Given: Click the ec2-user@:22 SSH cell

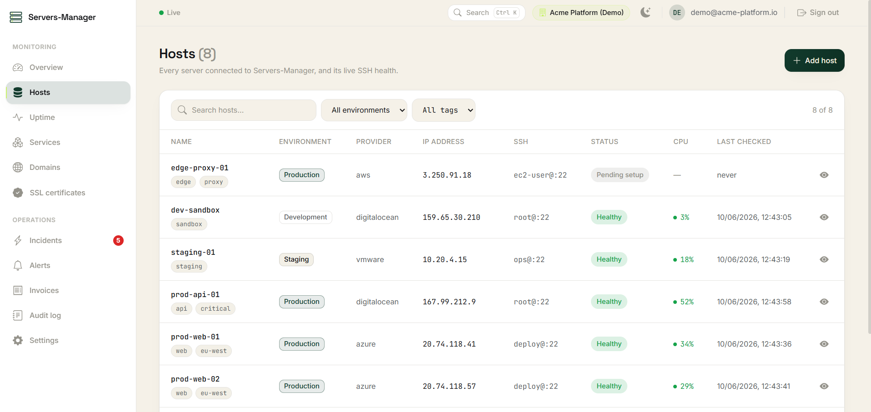Looking at the screenshot, I should [540, 175].
